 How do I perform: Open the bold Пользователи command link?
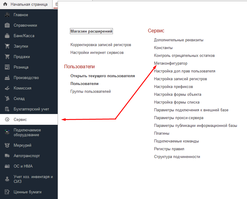point(85,84)
